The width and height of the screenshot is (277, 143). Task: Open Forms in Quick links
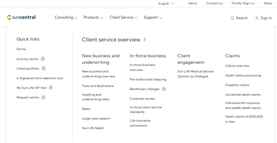click(x=21, y=49)
